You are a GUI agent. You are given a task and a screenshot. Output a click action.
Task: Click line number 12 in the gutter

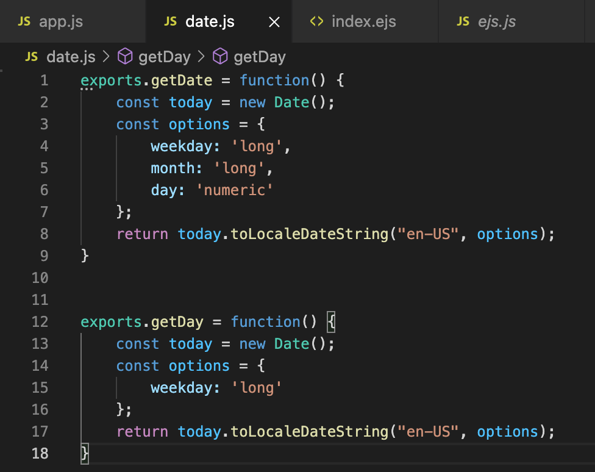pos(40,321)
